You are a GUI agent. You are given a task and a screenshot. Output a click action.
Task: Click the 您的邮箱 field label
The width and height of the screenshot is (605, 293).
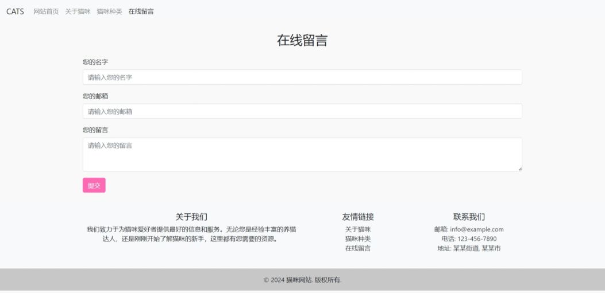95,96
